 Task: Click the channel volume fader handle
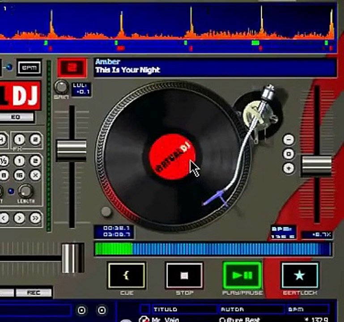(71, 151)
